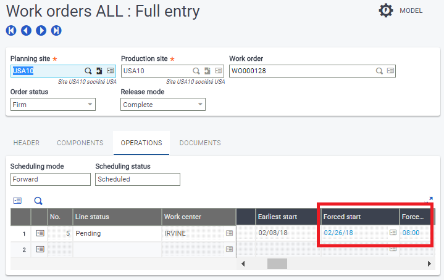Go to the previous record arrow icon
The height and width of the screenshot is (280, 444).
(26, 31)
